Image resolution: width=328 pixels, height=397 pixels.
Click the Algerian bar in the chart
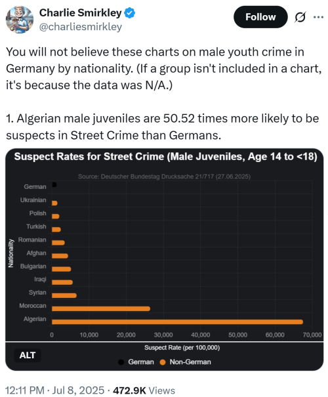point(177,322)
